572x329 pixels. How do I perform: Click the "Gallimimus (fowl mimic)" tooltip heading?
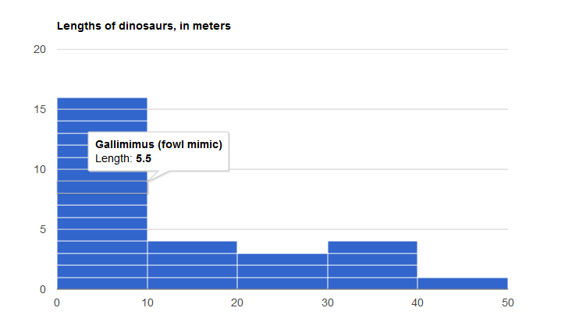coord(159,144)
